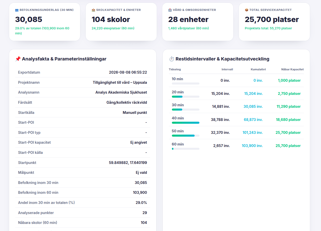Click the 38,788 inv. interval value

point(220,120)
